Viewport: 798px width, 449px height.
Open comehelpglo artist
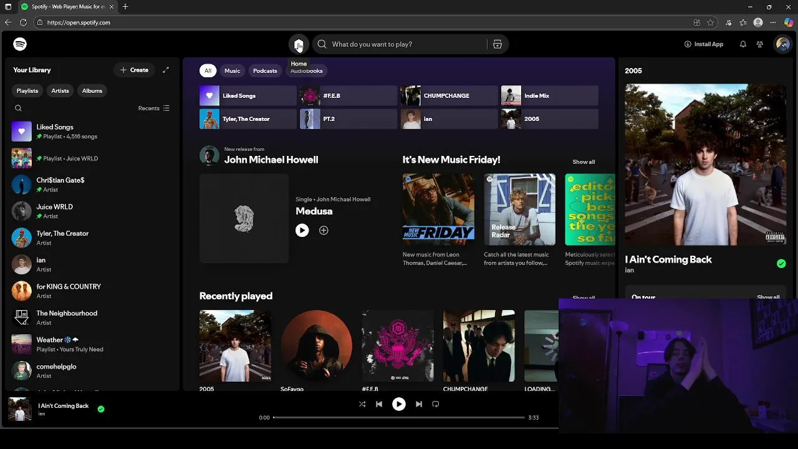(x=92, y=371)
